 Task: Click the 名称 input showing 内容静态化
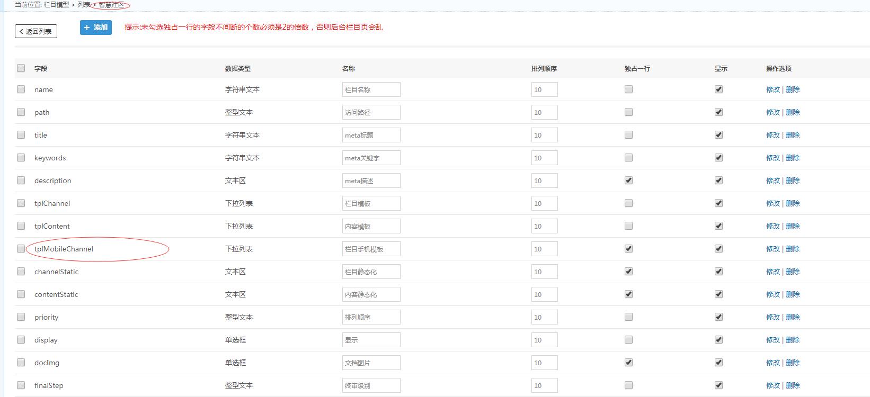[371, 294]
